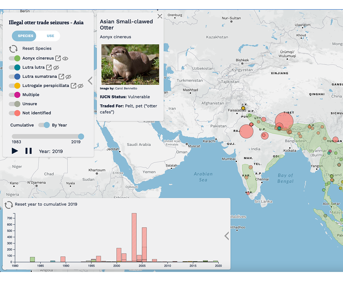Click the Reset Species refresh icon

pyautogui.click(x=13, y=49)
